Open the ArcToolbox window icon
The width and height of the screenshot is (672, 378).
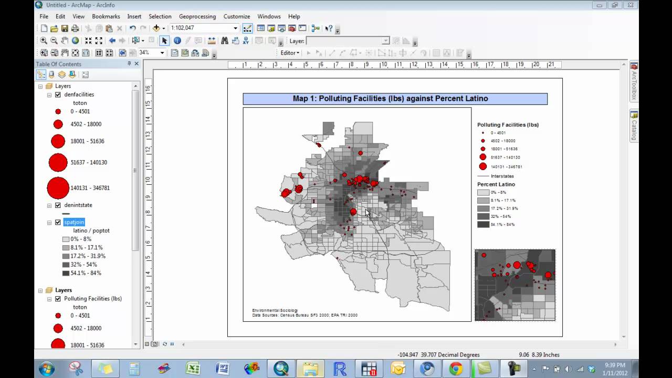(291, 28)
